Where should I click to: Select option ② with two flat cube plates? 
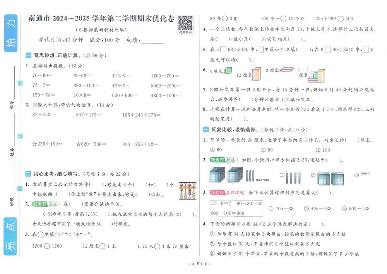(327, 178)
